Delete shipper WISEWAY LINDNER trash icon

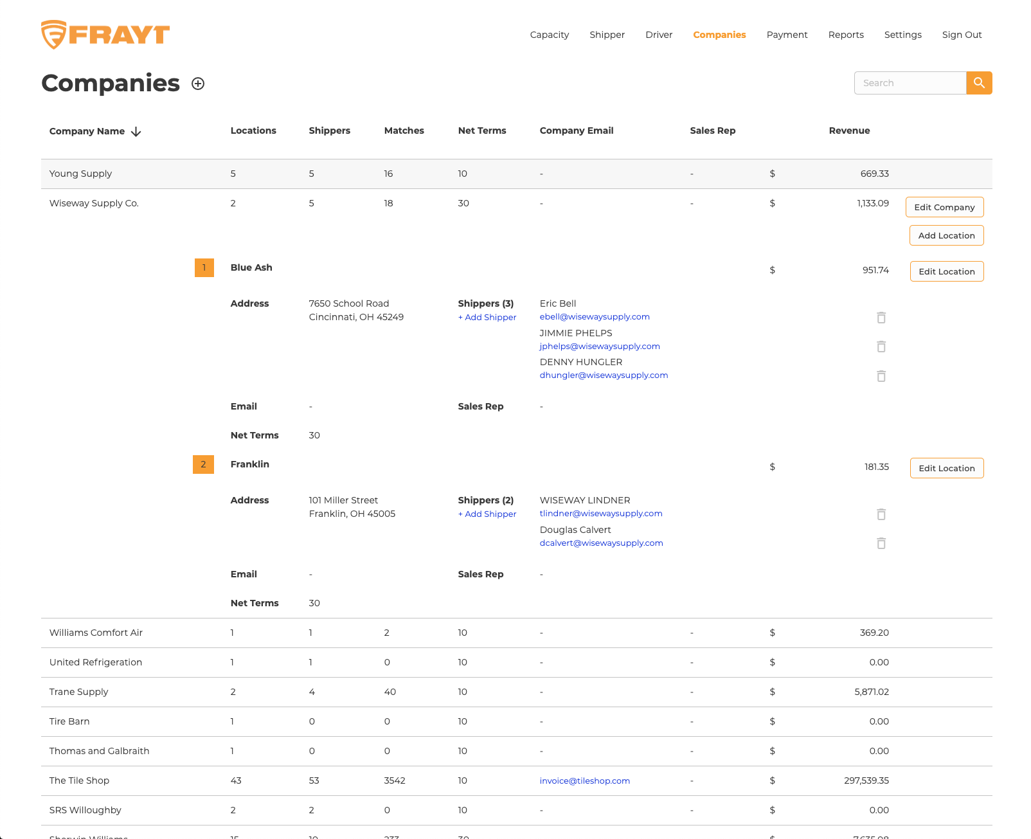[881, 514]
